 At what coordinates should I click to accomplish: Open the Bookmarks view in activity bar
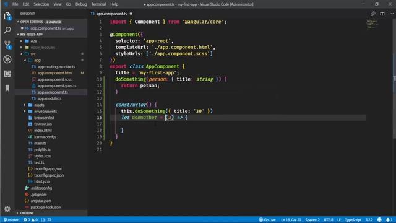click(7, 88)
